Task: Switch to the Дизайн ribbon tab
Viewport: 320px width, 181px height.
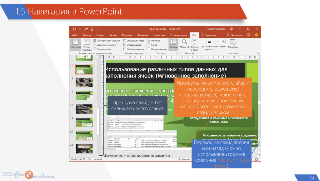Action: (x=113, y=35)
